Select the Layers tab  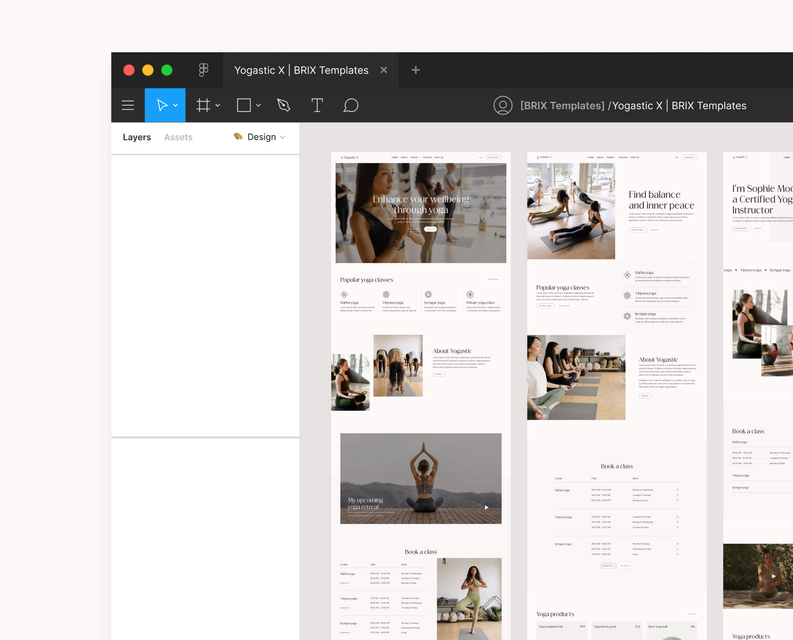click(137, 137)
